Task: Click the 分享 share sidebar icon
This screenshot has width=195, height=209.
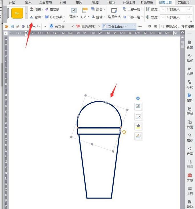Action: (190, 150)
